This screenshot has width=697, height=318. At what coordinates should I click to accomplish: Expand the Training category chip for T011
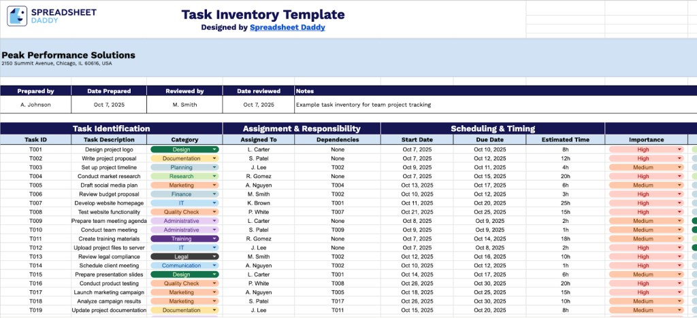pos(214,239)
